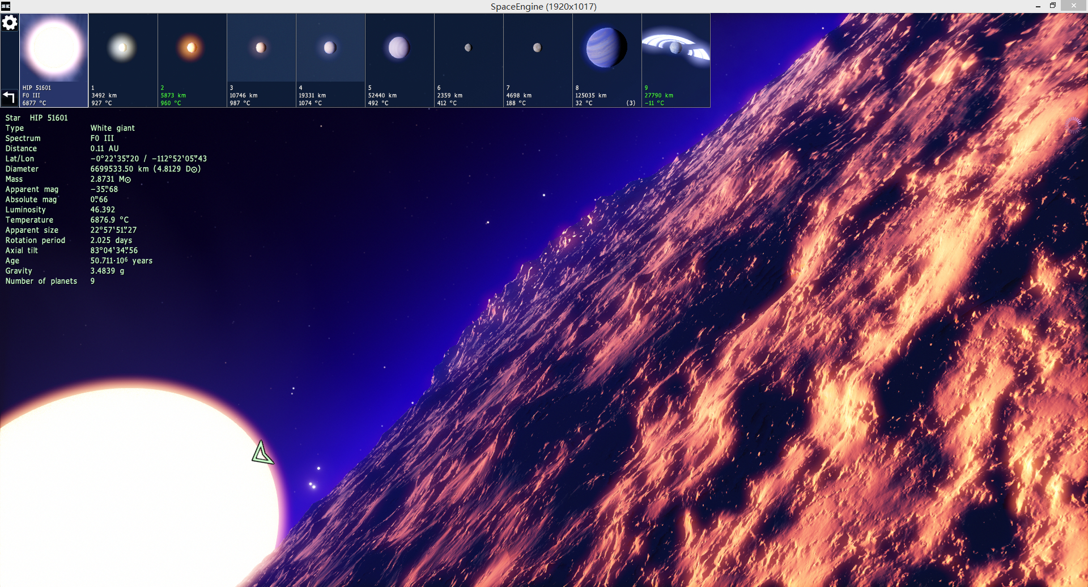Image resolution: width=1088 pixels, height=587 pixels.
Task: Click the back arrow icon
Action: pyautogui.click(x=9, y=97)
